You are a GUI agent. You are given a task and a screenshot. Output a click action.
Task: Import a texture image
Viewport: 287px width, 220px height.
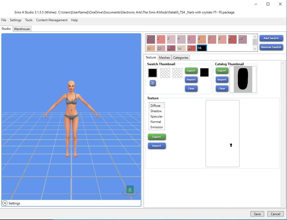point(157,146)
